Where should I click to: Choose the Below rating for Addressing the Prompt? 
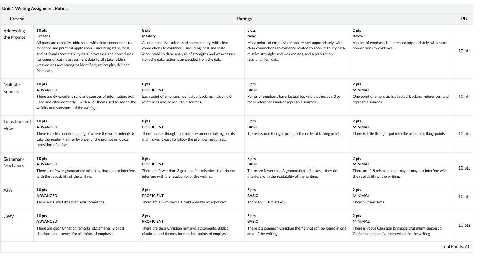pyautogui.click(x=403, y=51)
